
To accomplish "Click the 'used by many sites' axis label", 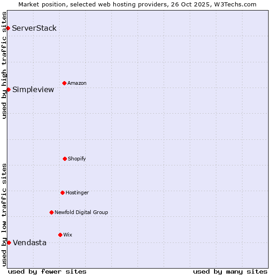I will click(x=230, y=271).
